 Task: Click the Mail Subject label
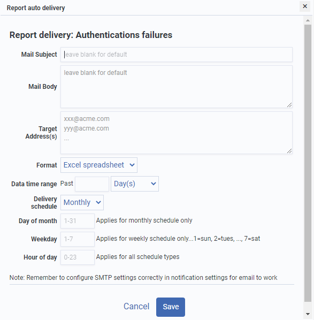[39, 55]
